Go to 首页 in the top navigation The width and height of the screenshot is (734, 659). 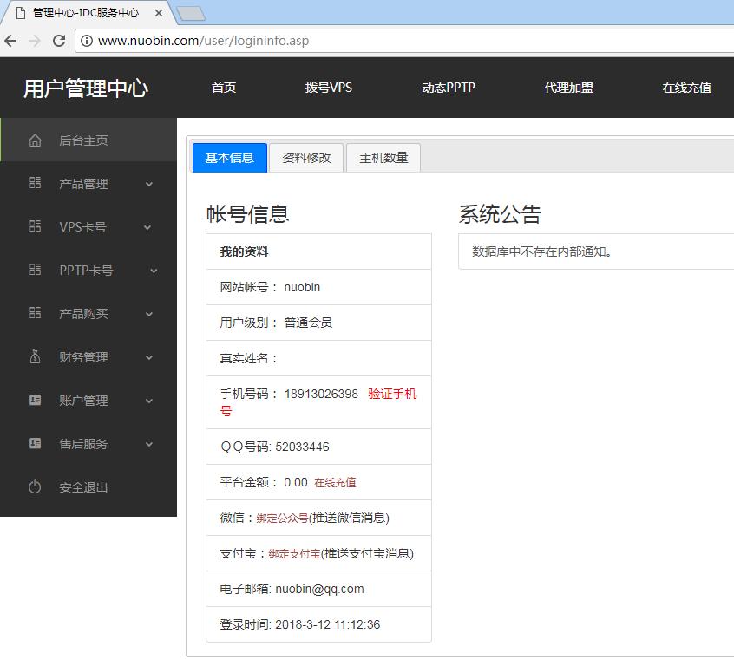coord(224,88)
